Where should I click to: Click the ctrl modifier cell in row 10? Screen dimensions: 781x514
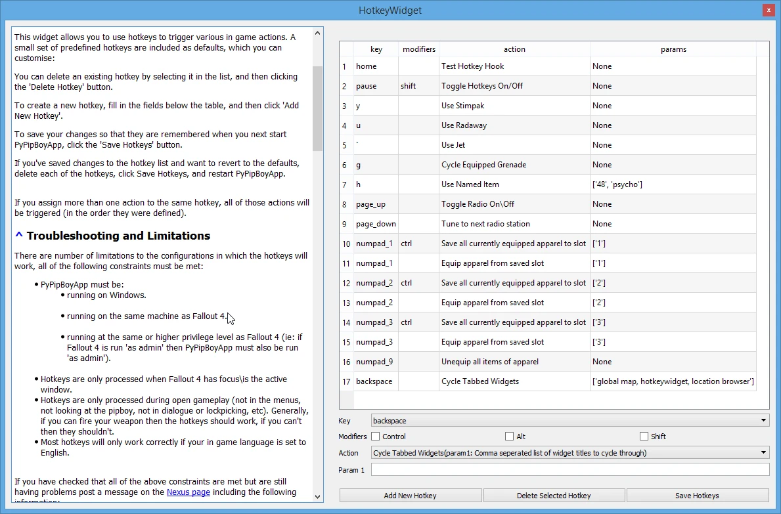click(x=419, y=244)
